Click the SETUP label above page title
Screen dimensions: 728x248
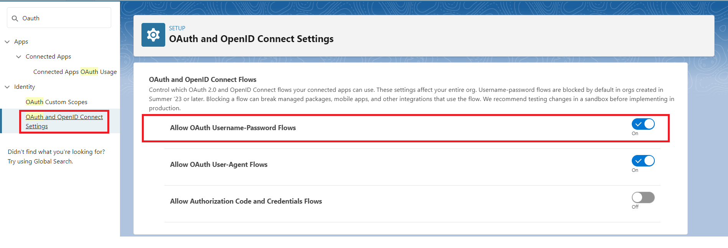click(x=177, y=28)
